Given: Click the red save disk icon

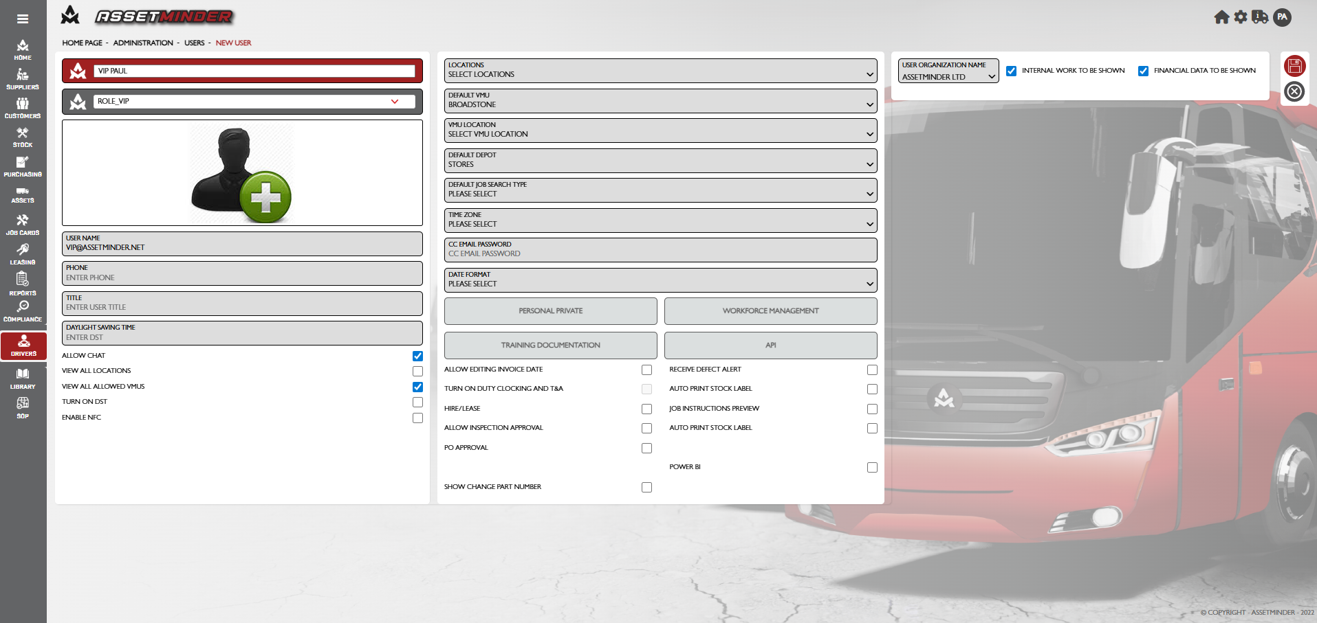Looking at the screenshot, I should tap(1294, 66).
